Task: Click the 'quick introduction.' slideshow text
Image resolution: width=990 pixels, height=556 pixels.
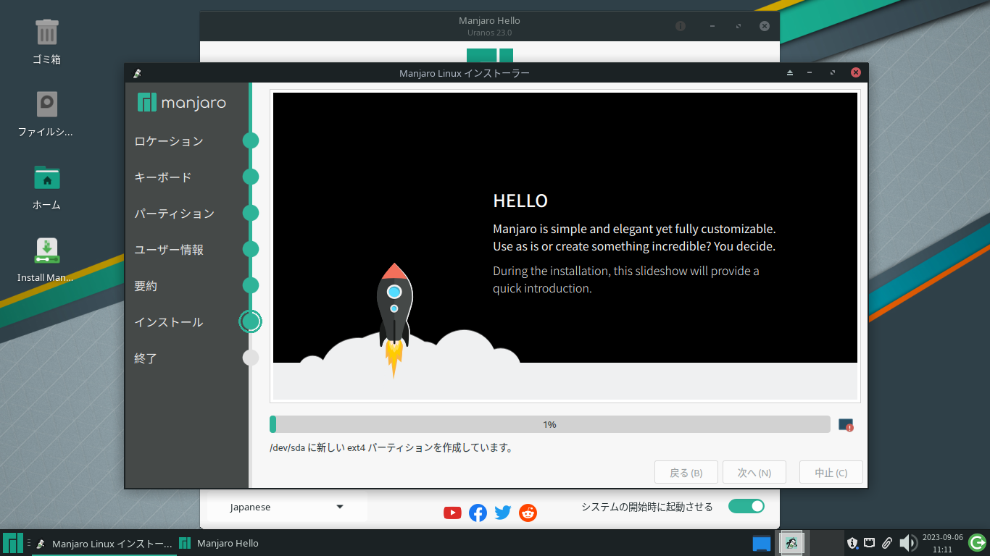Action: (542, 288)
